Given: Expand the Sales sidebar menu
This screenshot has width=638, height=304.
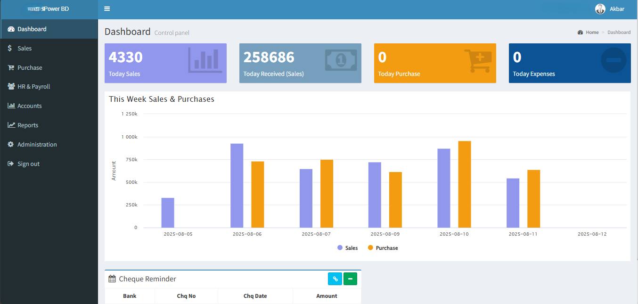Looking at the screenshot, I should [x=25, y=49].
